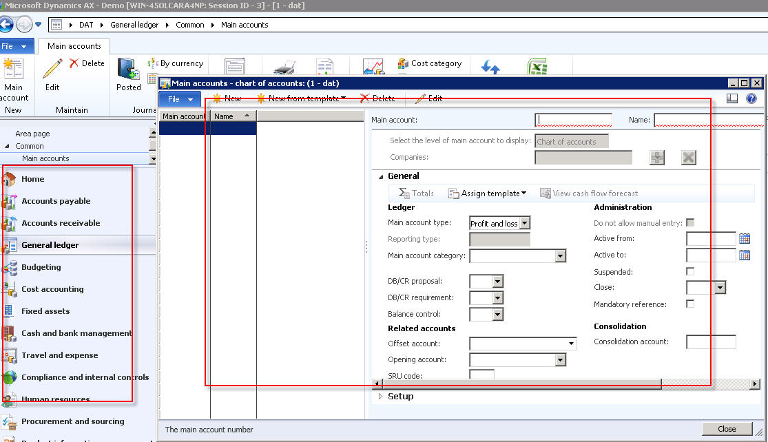Click the blue refresh arrows icon

(x=490, y=67)
